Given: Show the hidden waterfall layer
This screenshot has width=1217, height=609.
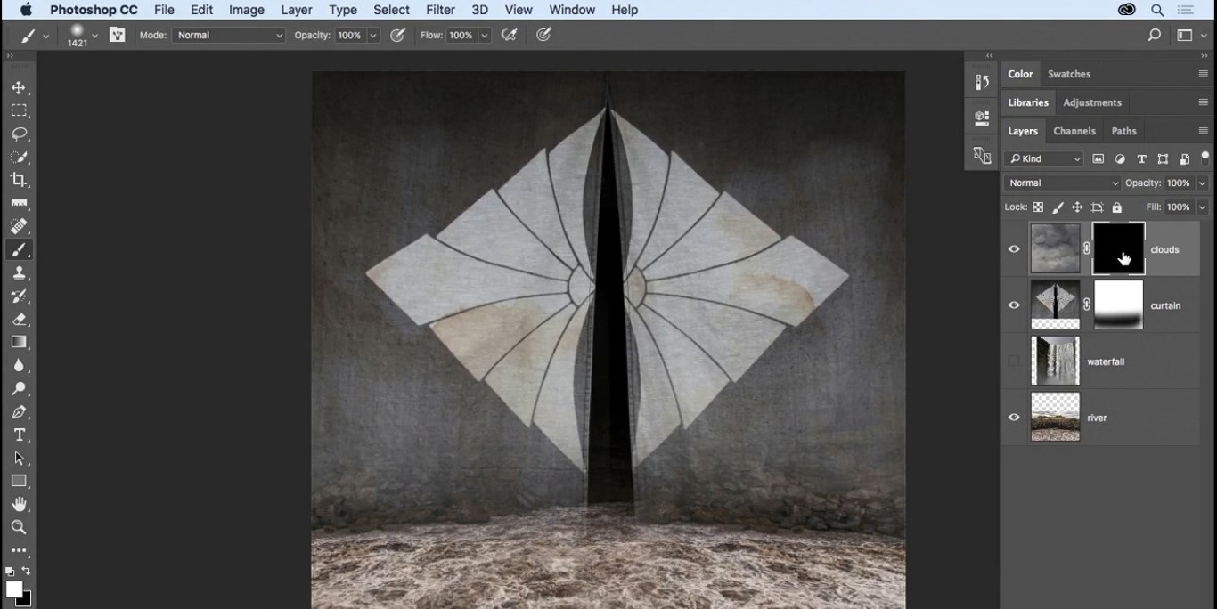Looking at the screenshot, I should tap(1014, 361).
